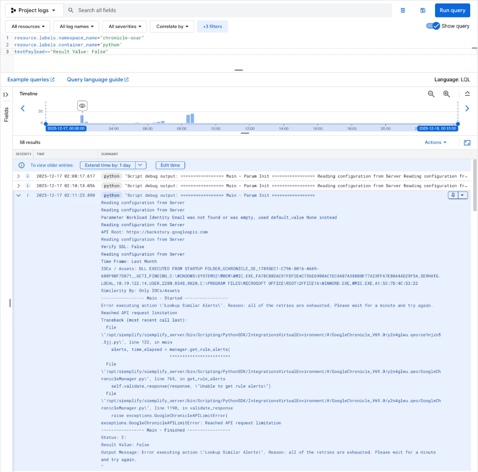The height and width of the screenshot is (472, 478).
Task: Click the search magnifier icon
Action: 71,10
